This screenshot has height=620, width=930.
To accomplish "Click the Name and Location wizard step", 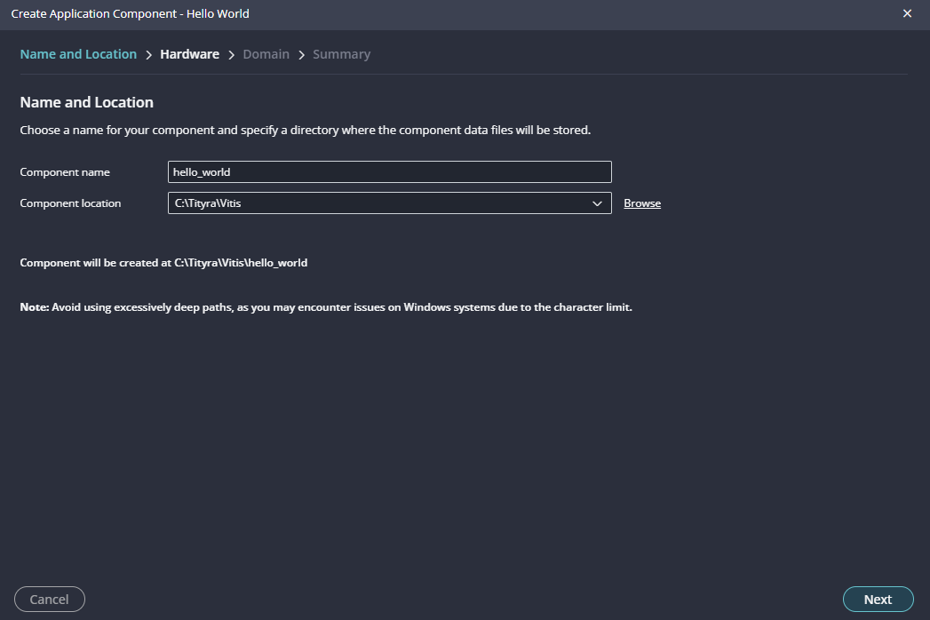I will pos(78,54).
